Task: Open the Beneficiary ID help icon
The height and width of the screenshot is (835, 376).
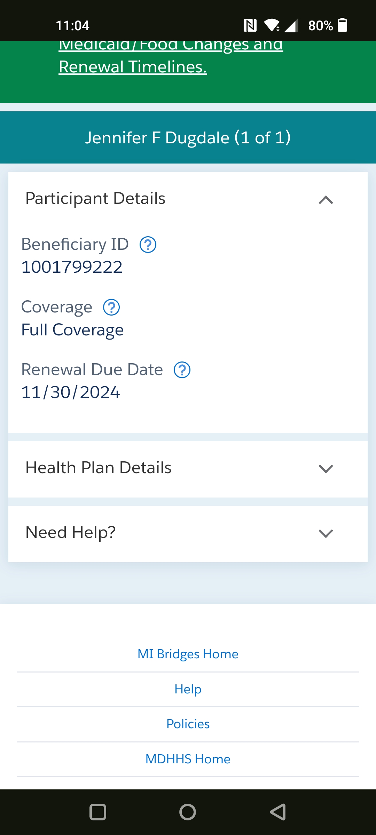Action: [148, 245]
